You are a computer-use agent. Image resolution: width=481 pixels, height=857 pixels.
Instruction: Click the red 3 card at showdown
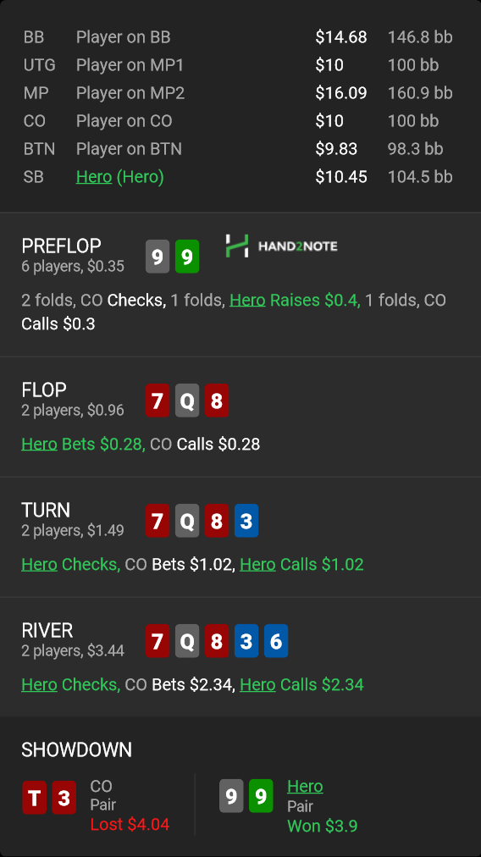coord(64,798)
